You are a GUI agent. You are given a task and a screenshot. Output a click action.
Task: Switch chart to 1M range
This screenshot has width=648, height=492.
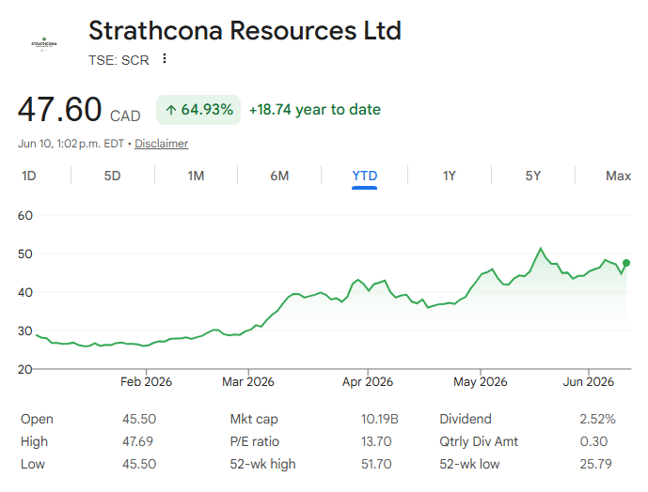point(196,176)
